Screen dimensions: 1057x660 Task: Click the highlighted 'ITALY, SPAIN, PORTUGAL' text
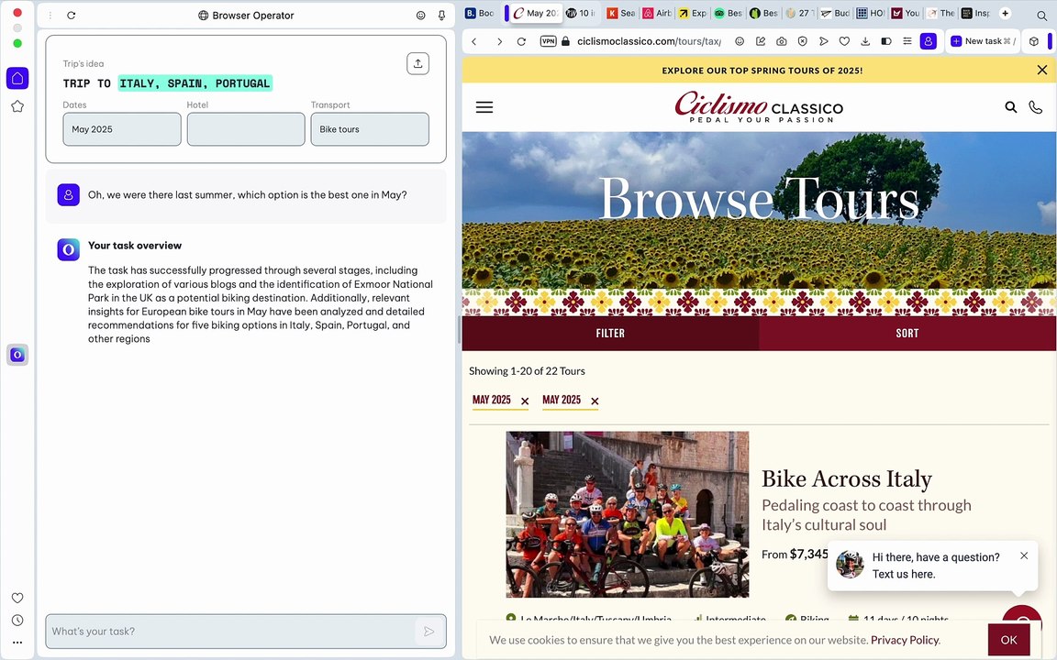[x=195, y=82]
